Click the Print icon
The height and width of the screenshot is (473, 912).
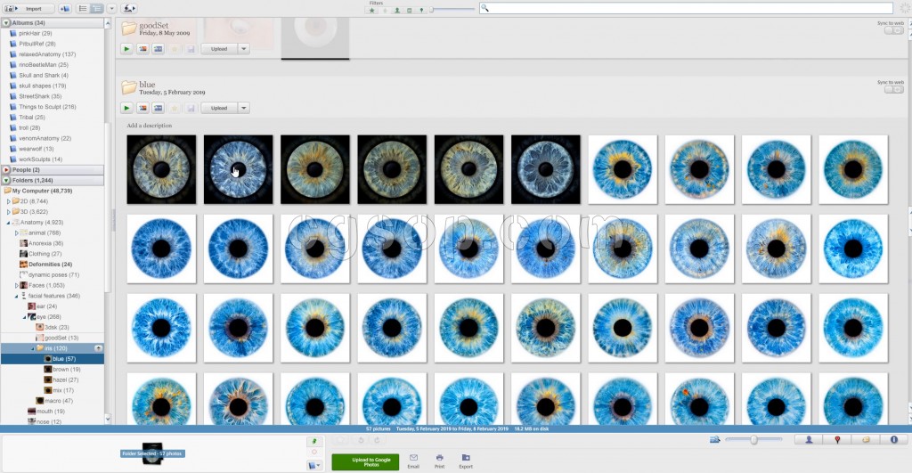point(440,461)
